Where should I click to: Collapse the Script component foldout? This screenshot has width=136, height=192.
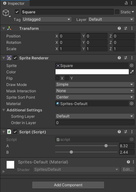(4, 132)
